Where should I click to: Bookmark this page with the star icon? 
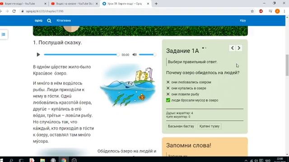[252, 11]
